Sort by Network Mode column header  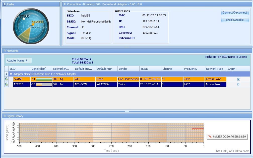pos(63,69)
